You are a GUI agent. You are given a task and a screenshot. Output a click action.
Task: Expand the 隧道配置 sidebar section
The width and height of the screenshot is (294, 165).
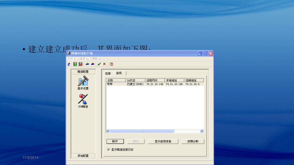pyautogui.click(x=83, y=71)
